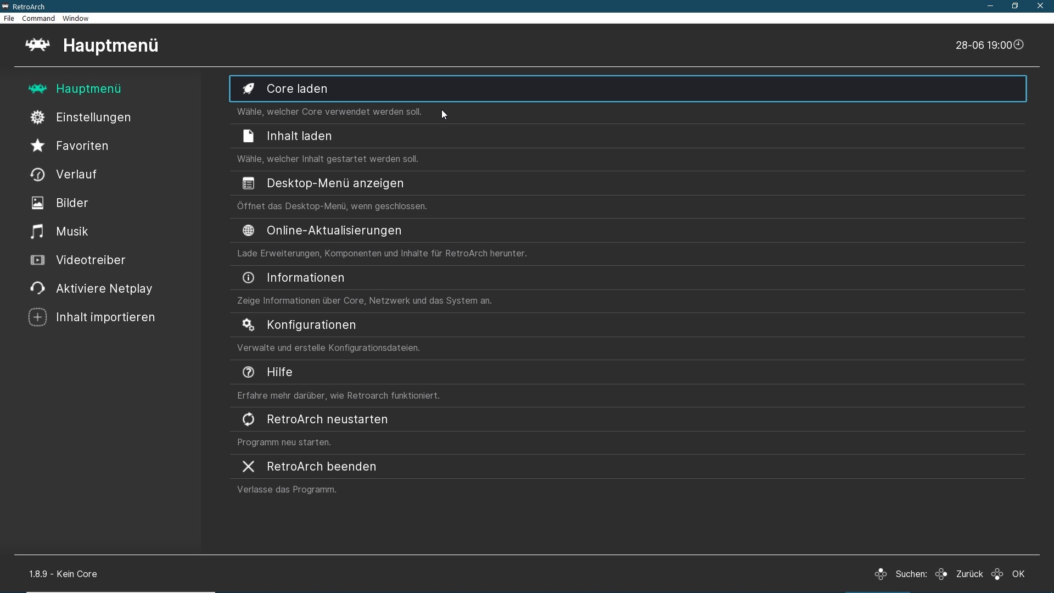Click the clock icon next to the time

[x=1019, y=44]
